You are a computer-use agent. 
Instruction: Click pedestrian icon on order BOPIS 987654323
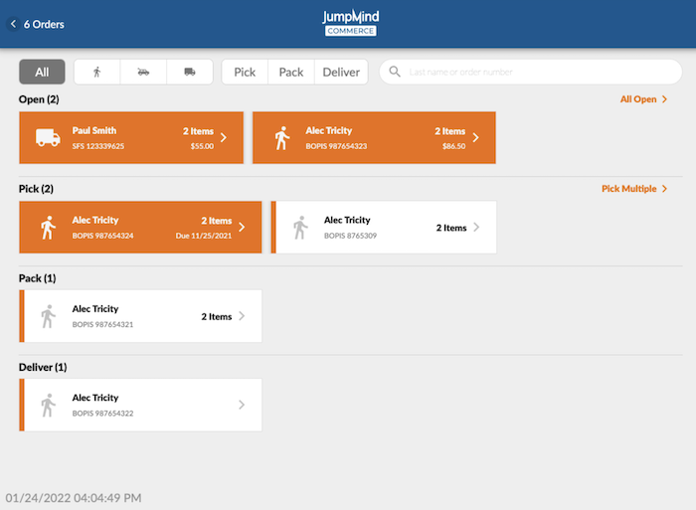tap(281, 138)
